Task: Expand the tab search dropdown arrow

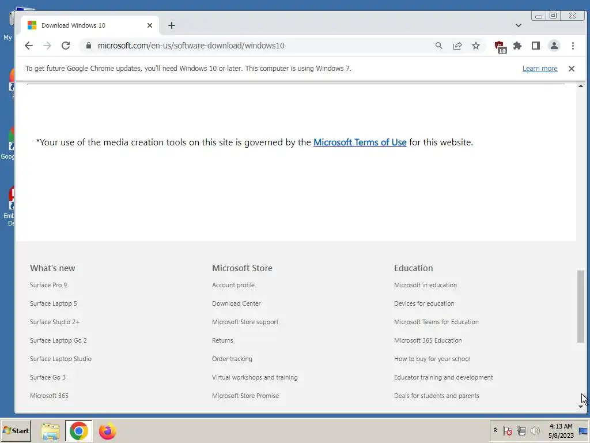Action: (518, 25)
